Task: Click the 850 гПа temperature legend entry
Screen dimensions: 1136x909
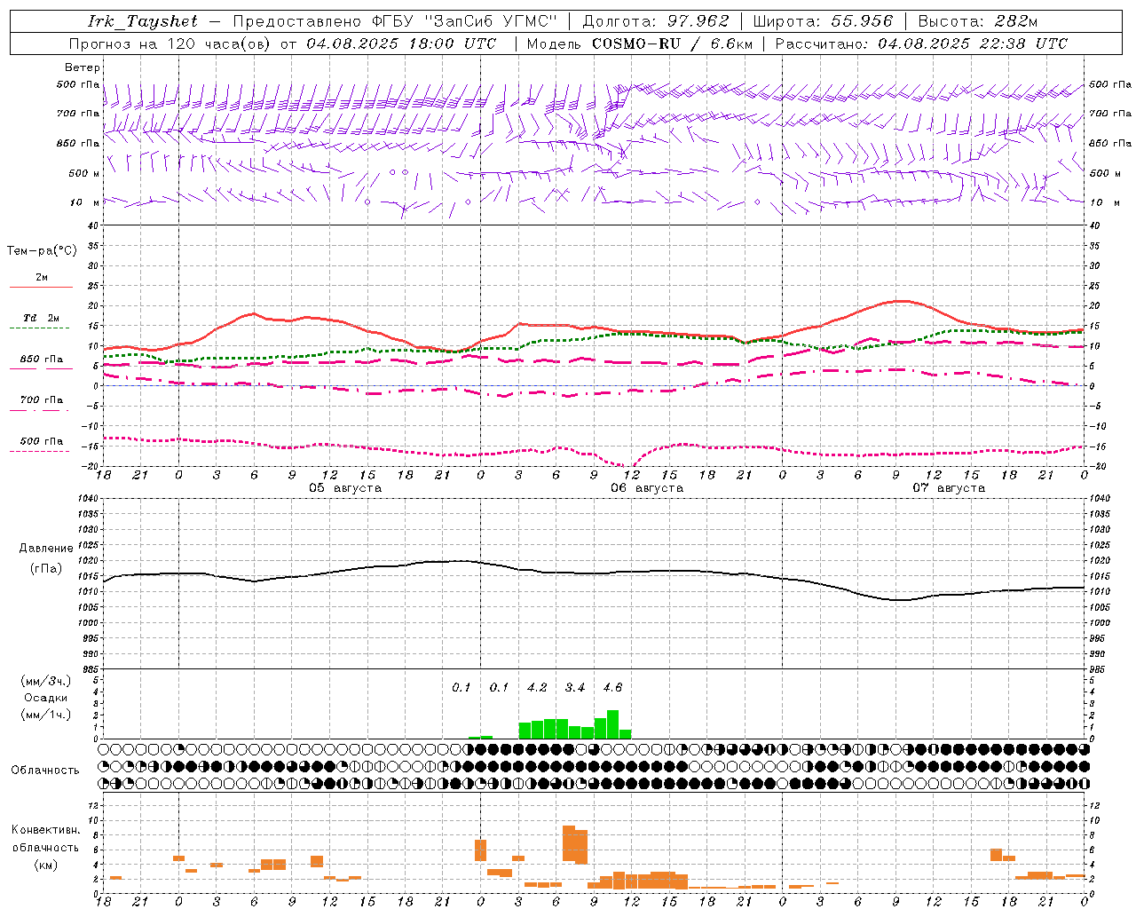Action: pos(41,363)
